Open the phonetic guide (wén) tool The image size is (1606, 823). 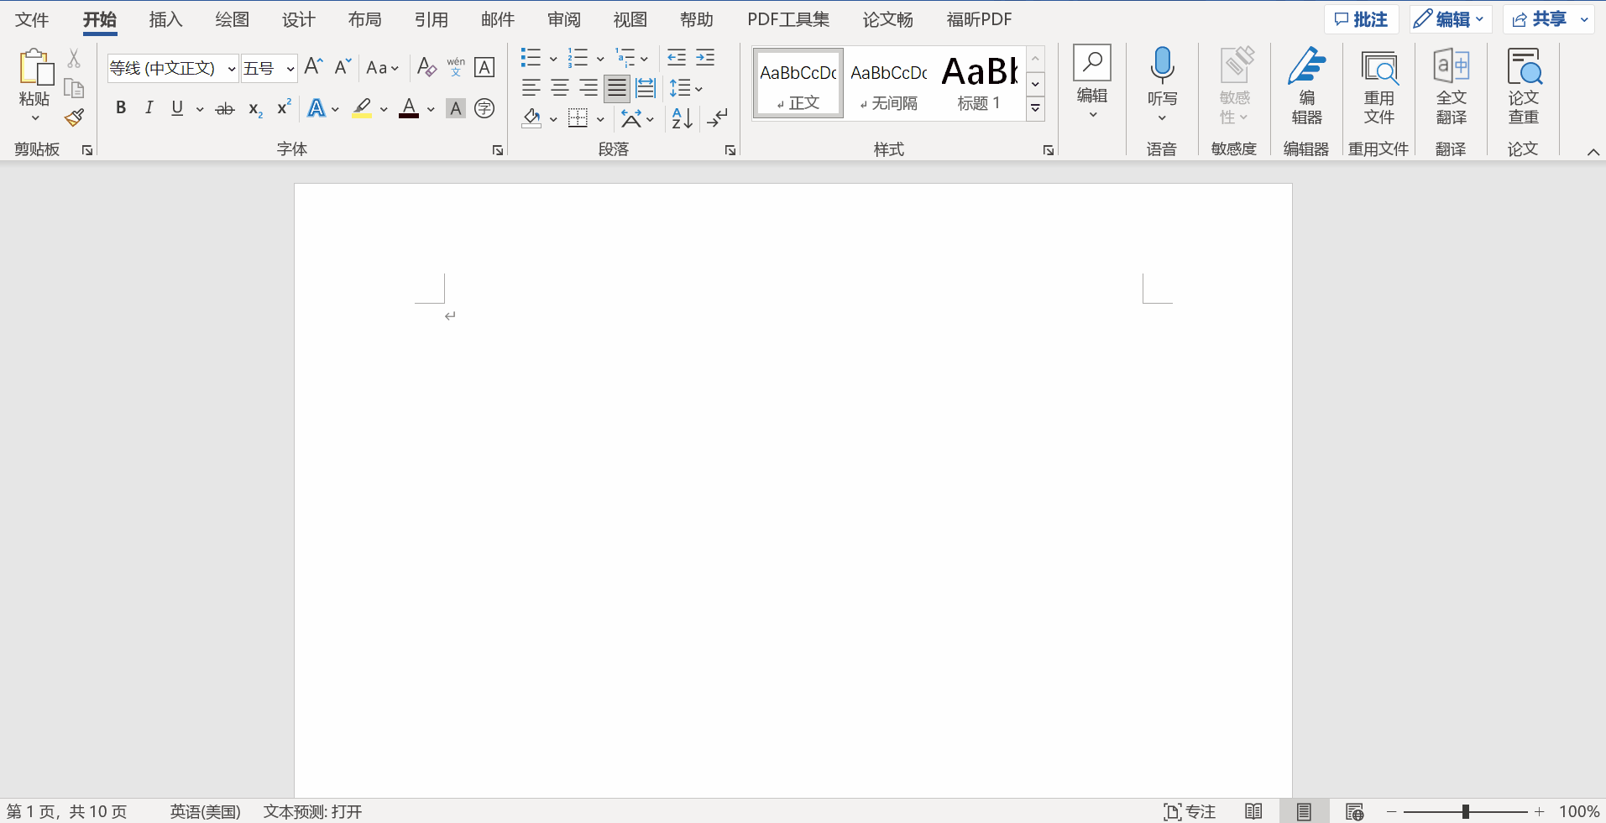click(x=456, y=67)
